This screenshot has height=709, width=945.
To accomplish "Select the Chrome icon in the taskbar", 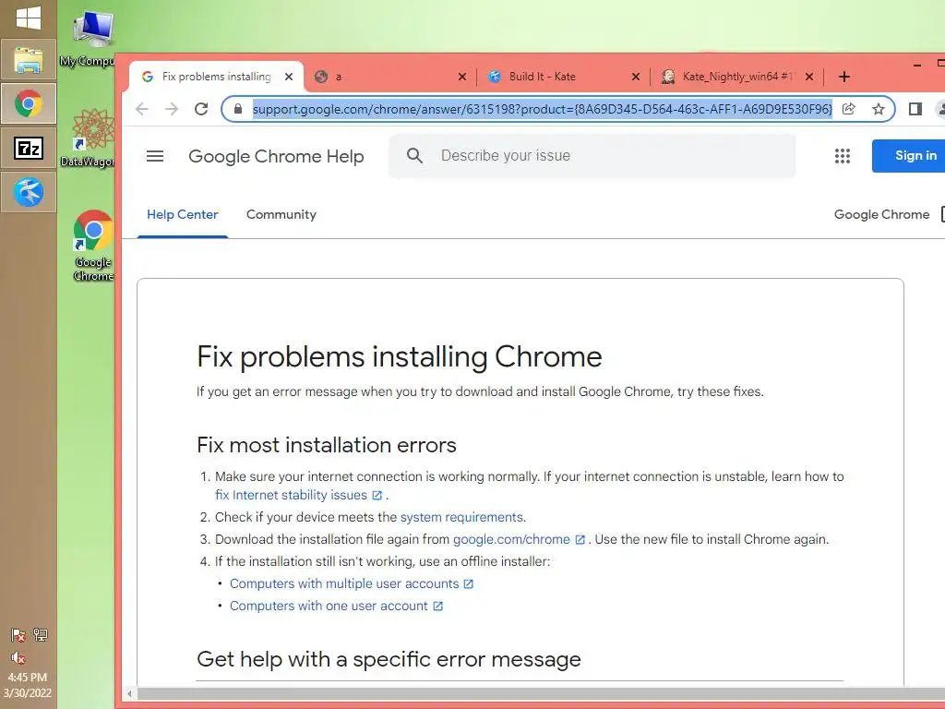I will (x=29, y=103).
